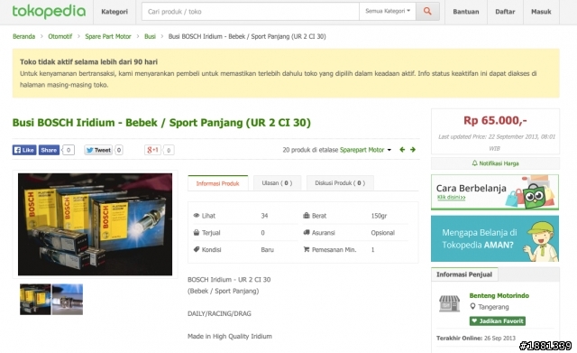The width and height of the screenshot is (577, 353).
Task: Click the Facebook Like button
Action: tap(24, 150)
